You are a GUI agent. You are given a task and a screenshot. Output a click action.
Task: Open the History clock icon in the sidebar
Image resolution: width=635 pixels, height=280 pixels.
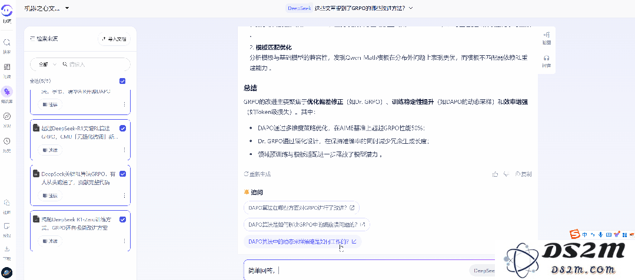click(x=7, y=141)
